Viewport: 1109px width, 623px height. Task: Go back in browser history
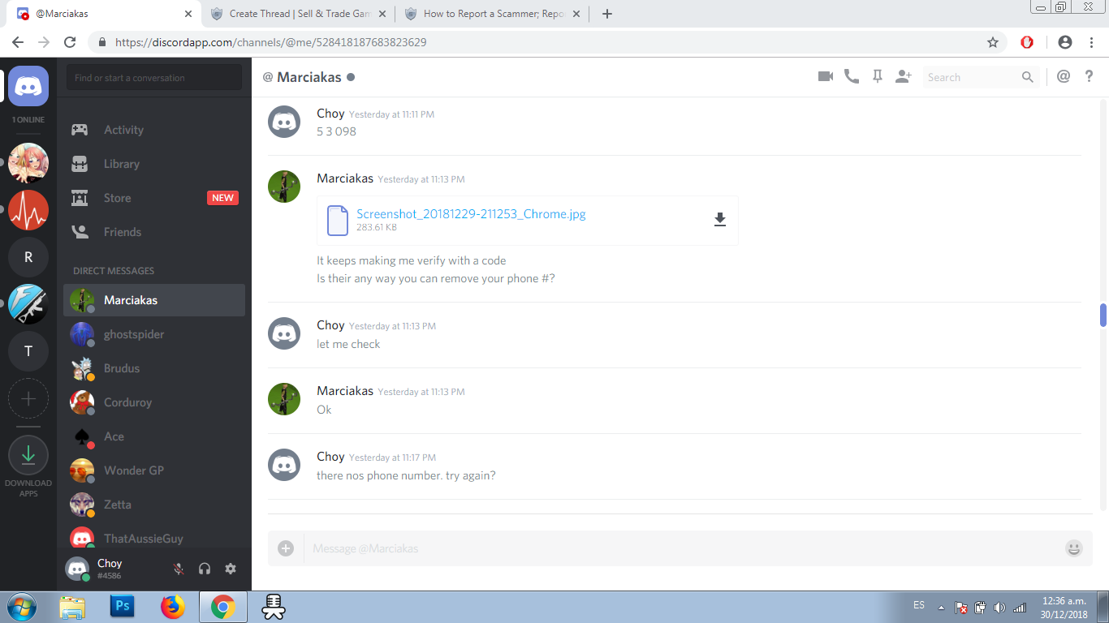[18, 42]
